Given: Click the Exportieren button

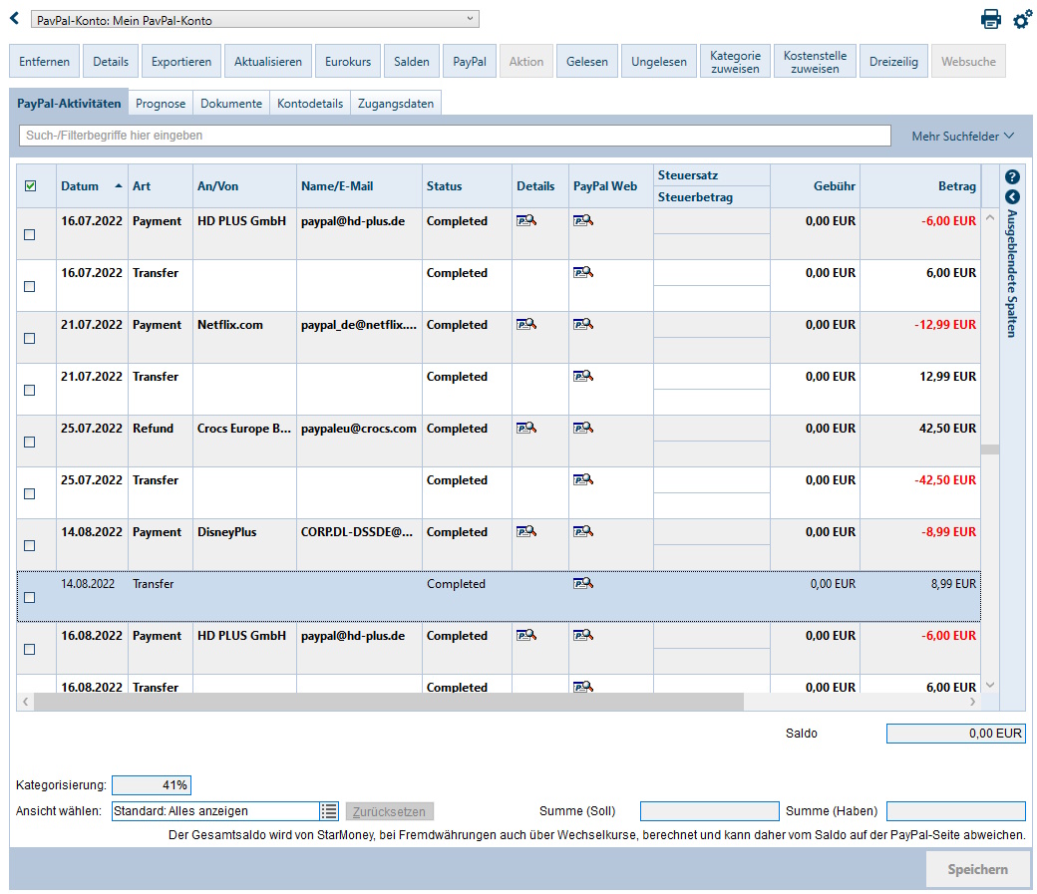Looking at the screenshot, I should click(181, 61).
